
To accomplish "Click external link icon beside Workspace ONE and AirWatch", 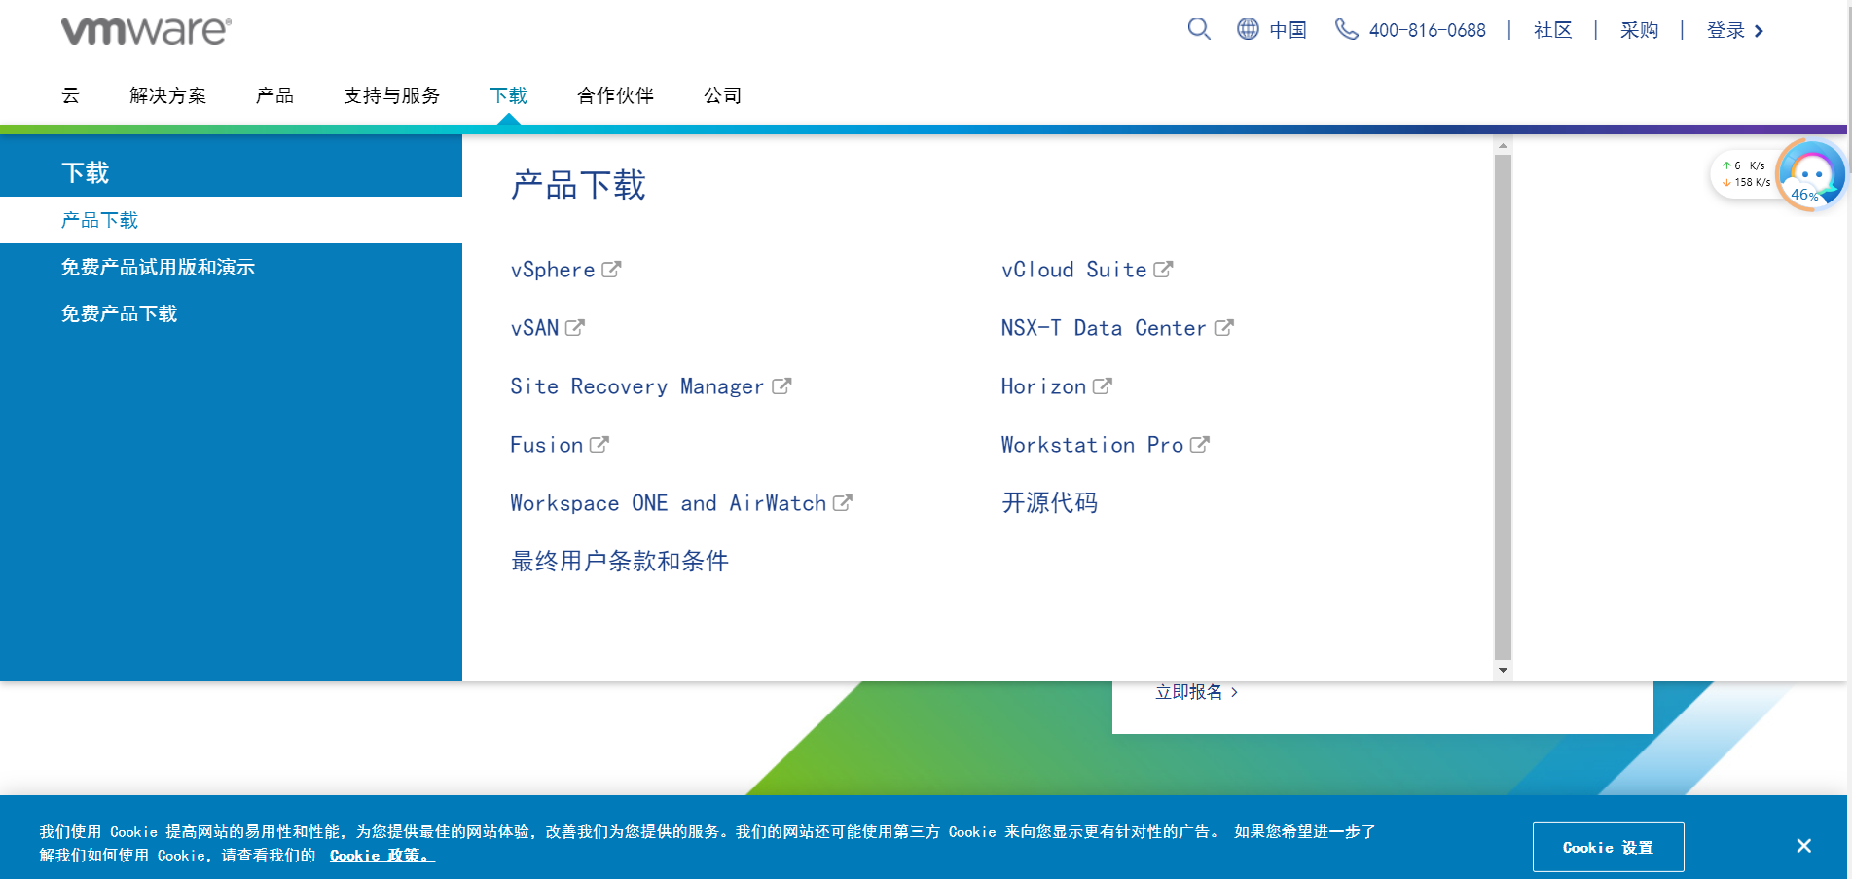I will 843,503.
